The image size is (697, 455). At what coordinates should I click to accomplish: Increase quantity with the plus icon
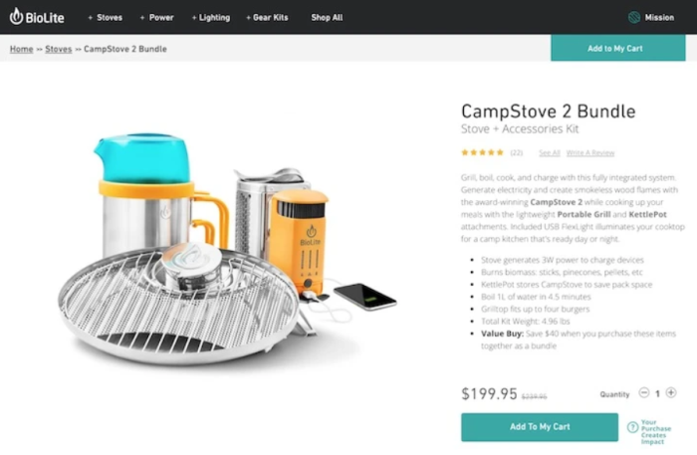point(671,393)
